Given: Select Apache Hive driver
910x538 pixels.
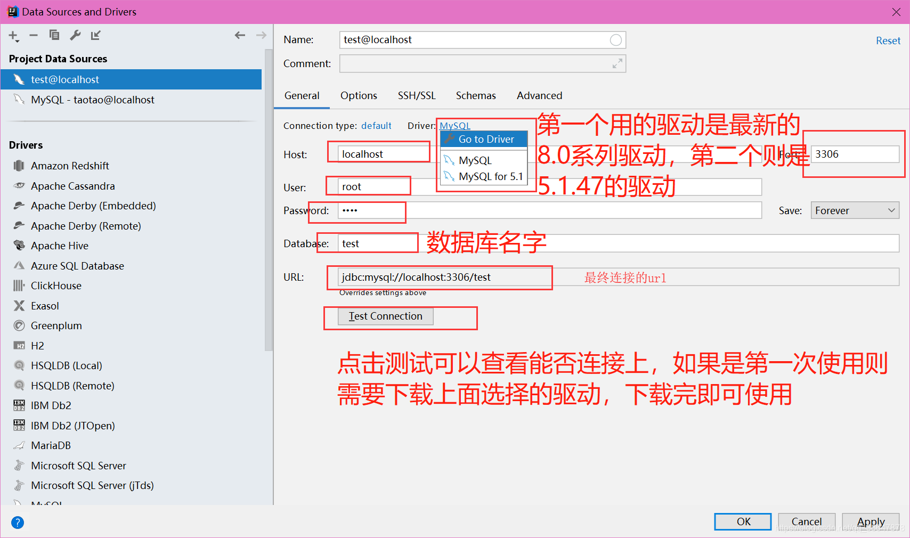Looking at the screenshot, I should point(131,246).
